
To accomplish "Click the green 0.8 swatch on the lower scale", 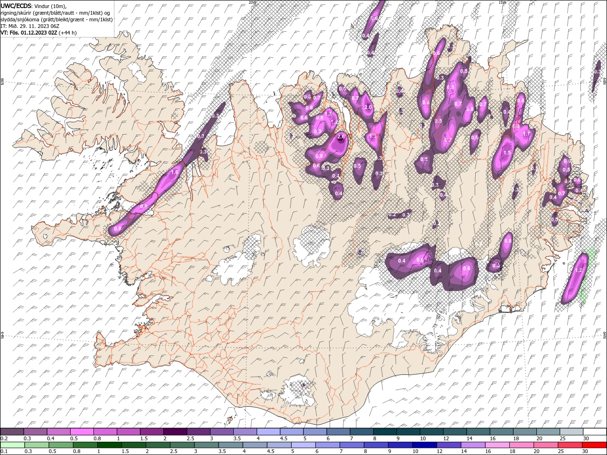I will [85, 445].
